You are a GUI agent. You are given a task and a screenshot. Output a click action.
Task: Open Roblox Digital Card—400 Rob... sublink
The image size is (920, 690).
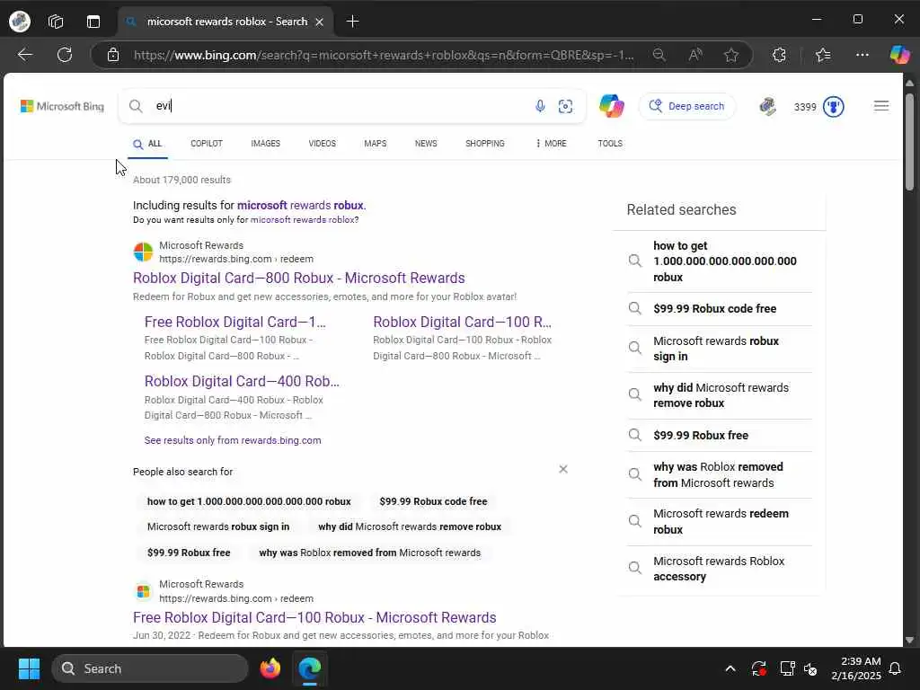[242, 381]
